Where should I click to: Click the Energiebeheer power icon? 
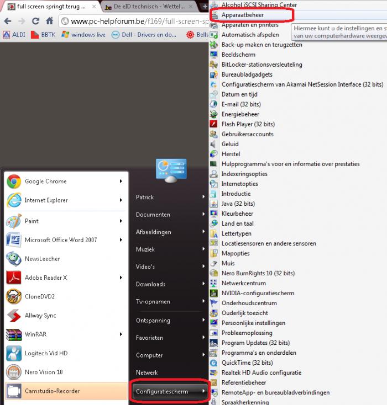point(213,114)
